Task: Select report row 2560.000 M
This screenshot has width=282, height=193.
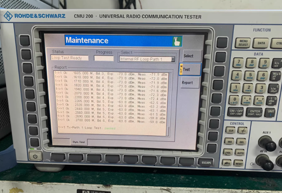Action: (x=111, y=113)
